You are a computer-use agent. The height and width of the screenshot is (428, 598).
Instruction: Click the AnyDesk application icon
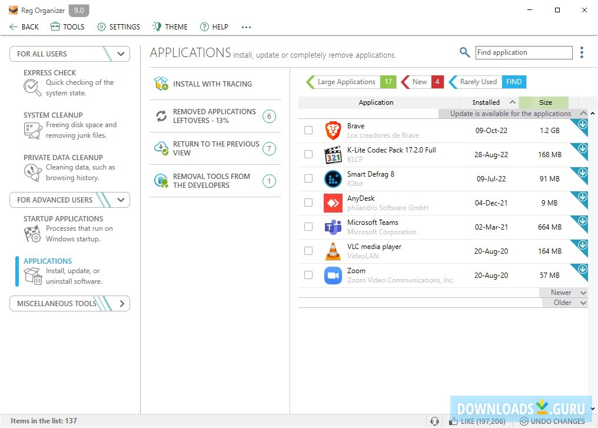[333, 203]
